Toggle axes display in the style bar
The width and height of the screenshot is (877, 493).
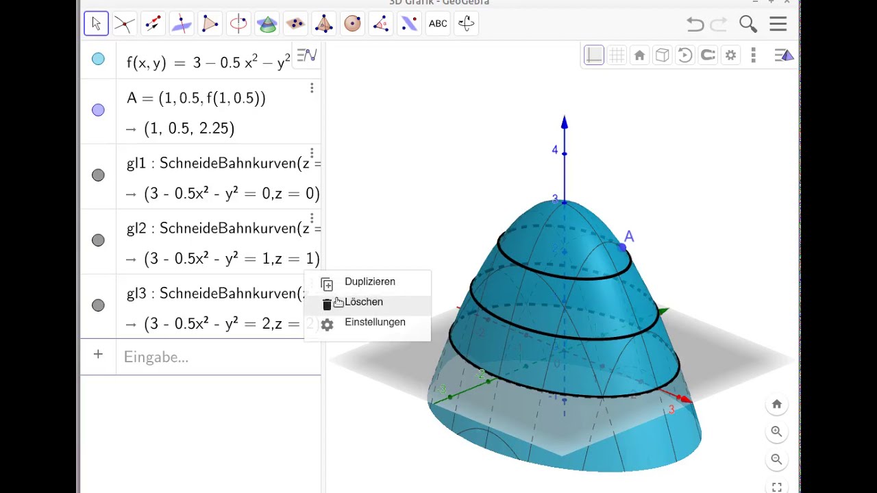[594, 55]
